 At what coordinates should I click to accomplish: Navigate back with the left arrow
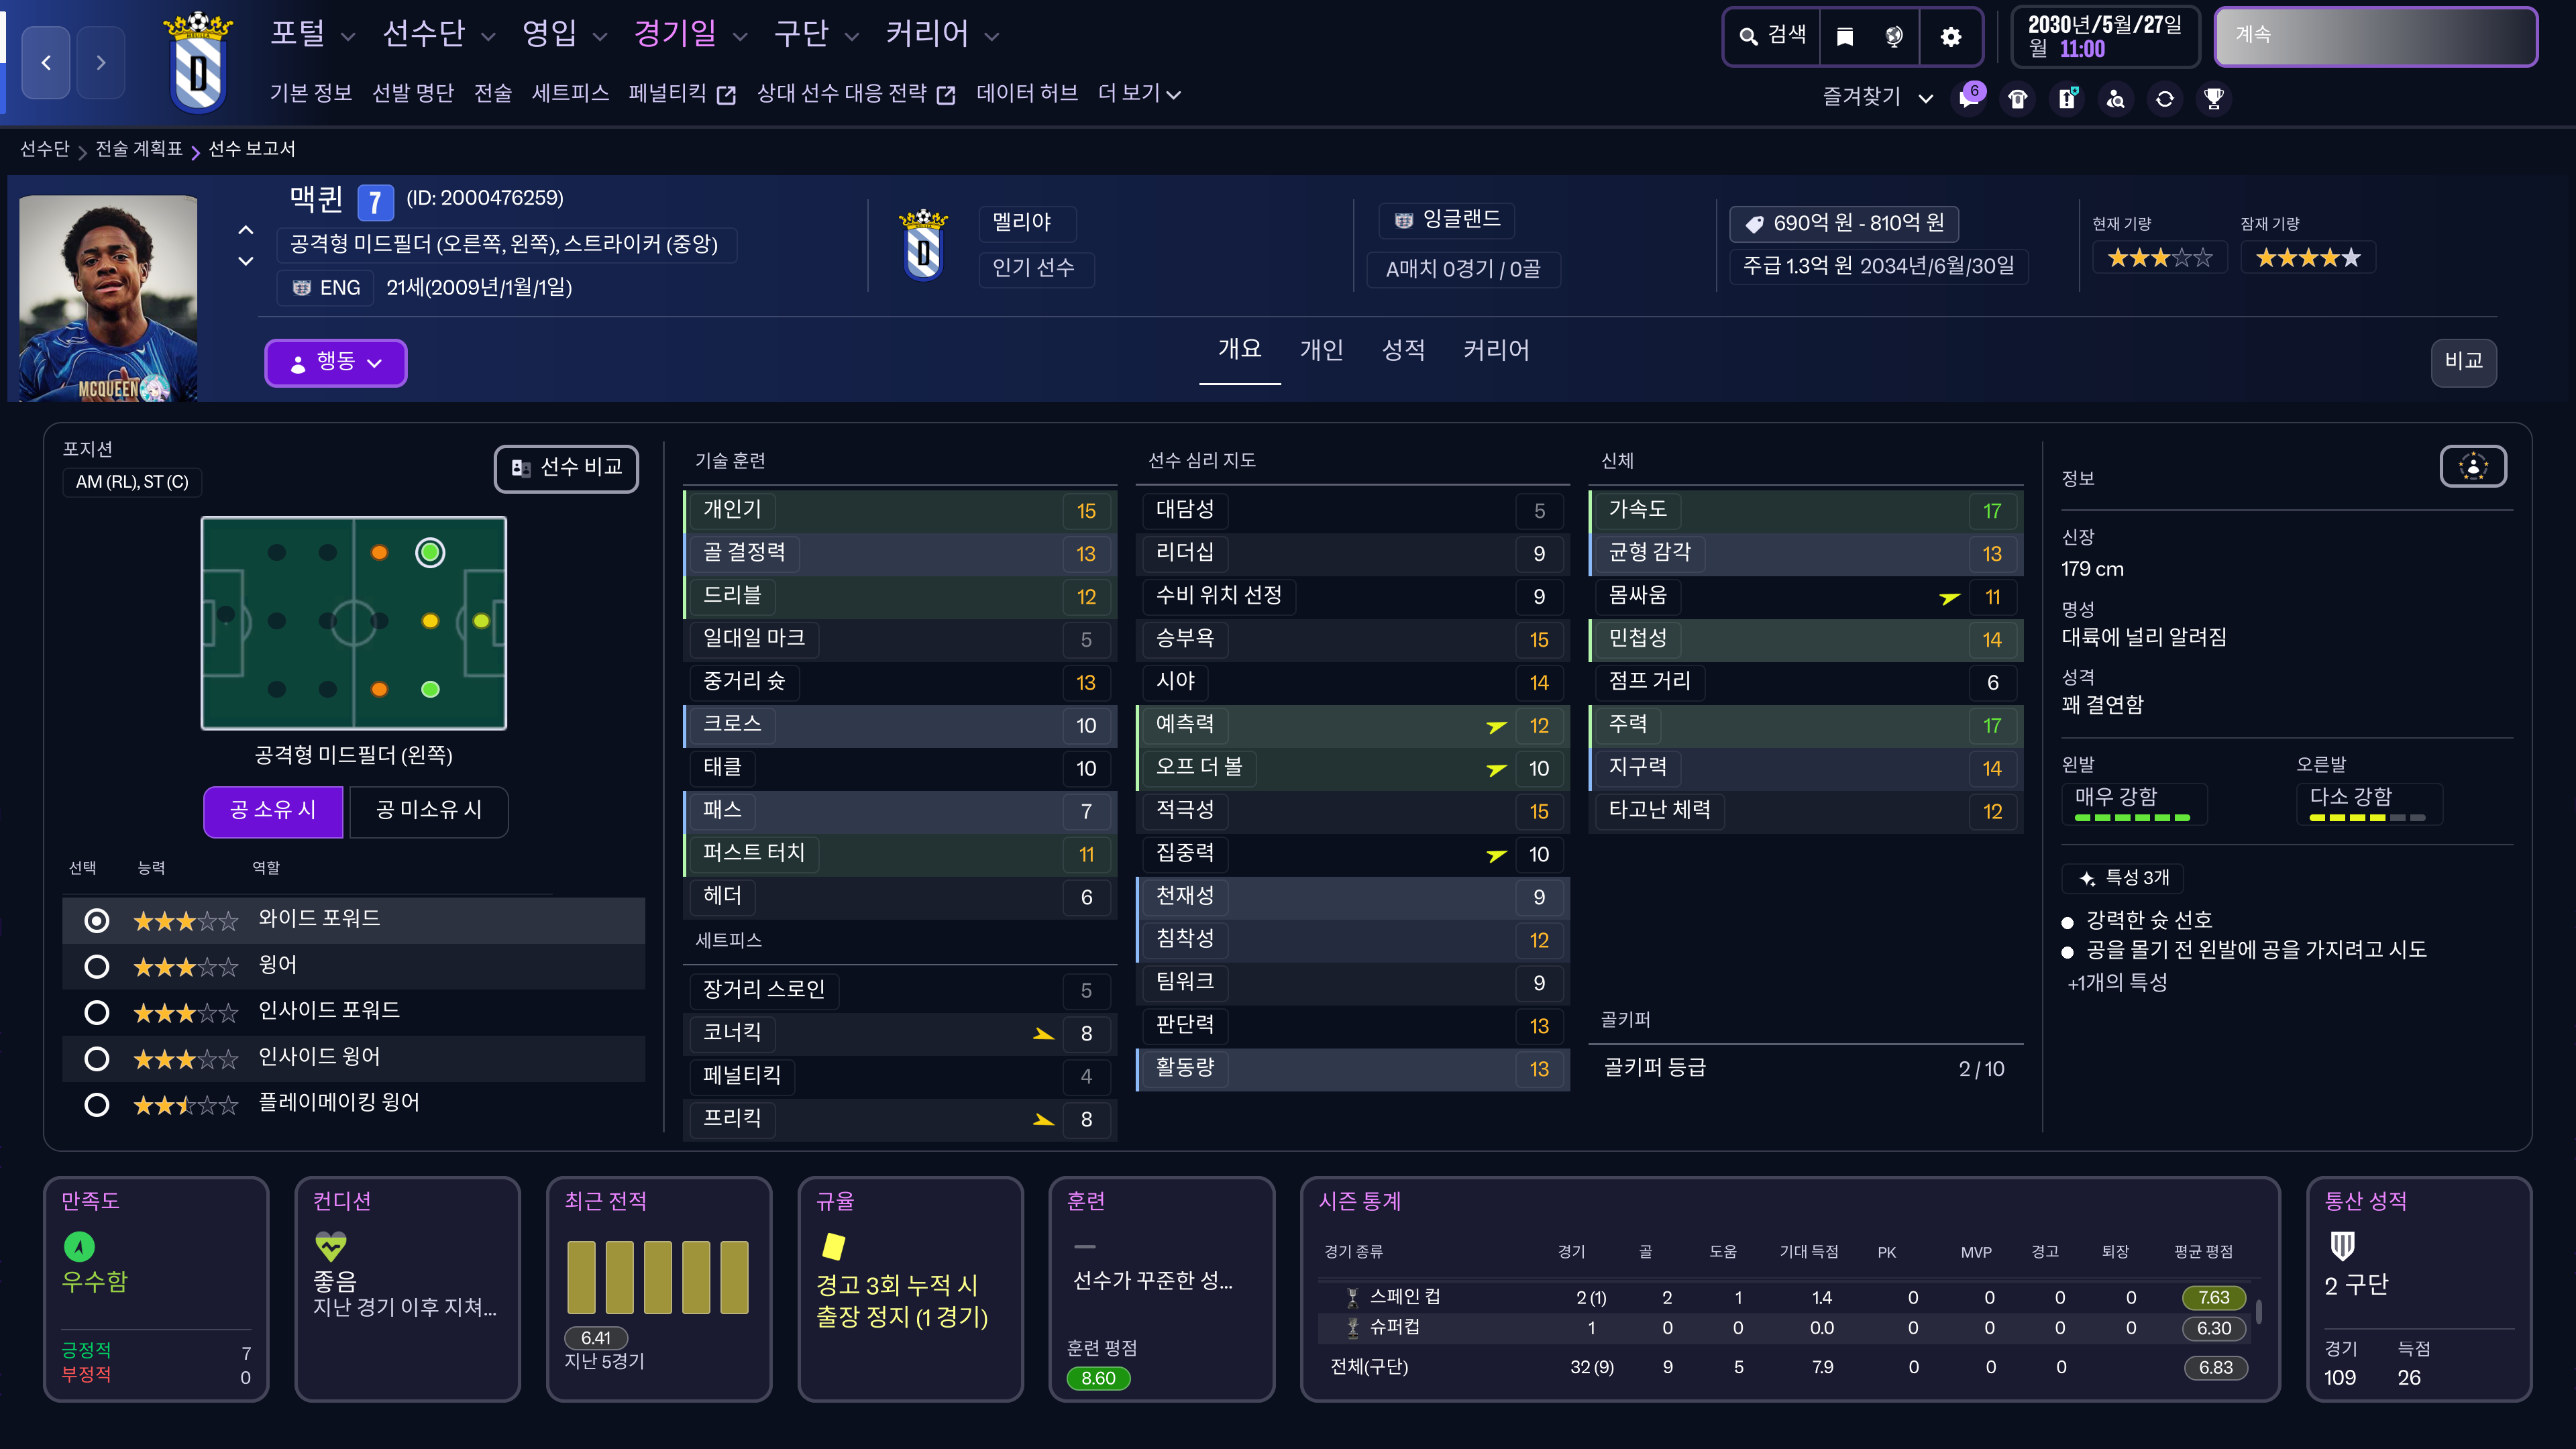click(46, 62)
